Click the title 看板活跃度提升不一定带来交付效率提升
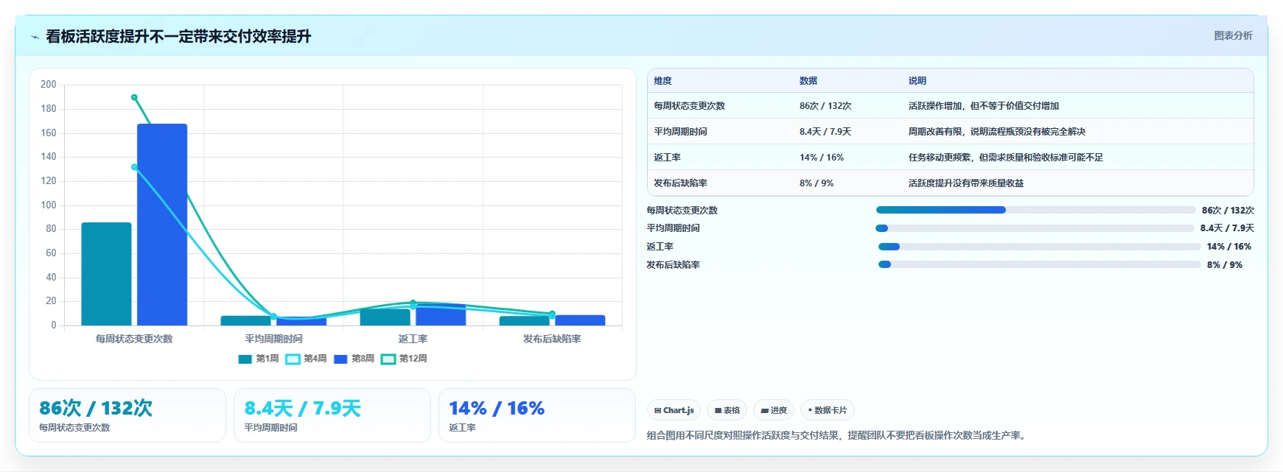This screenshot has width=1283, height=472. [x=178, y=36]
